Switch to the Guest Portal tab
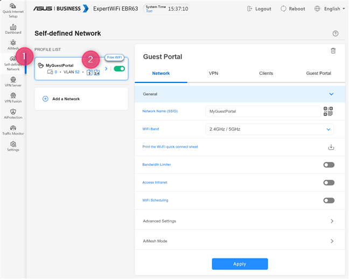The height and width of the screenshot is (279, 349). pos(318,73)
